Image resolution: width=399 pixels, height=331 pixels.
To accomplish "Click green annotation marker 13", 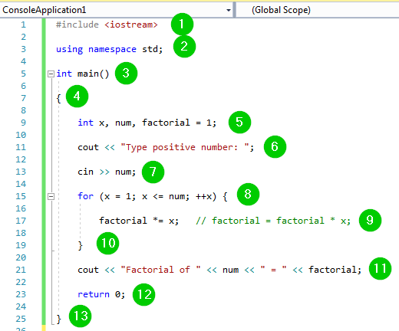I will click(81, 316).
